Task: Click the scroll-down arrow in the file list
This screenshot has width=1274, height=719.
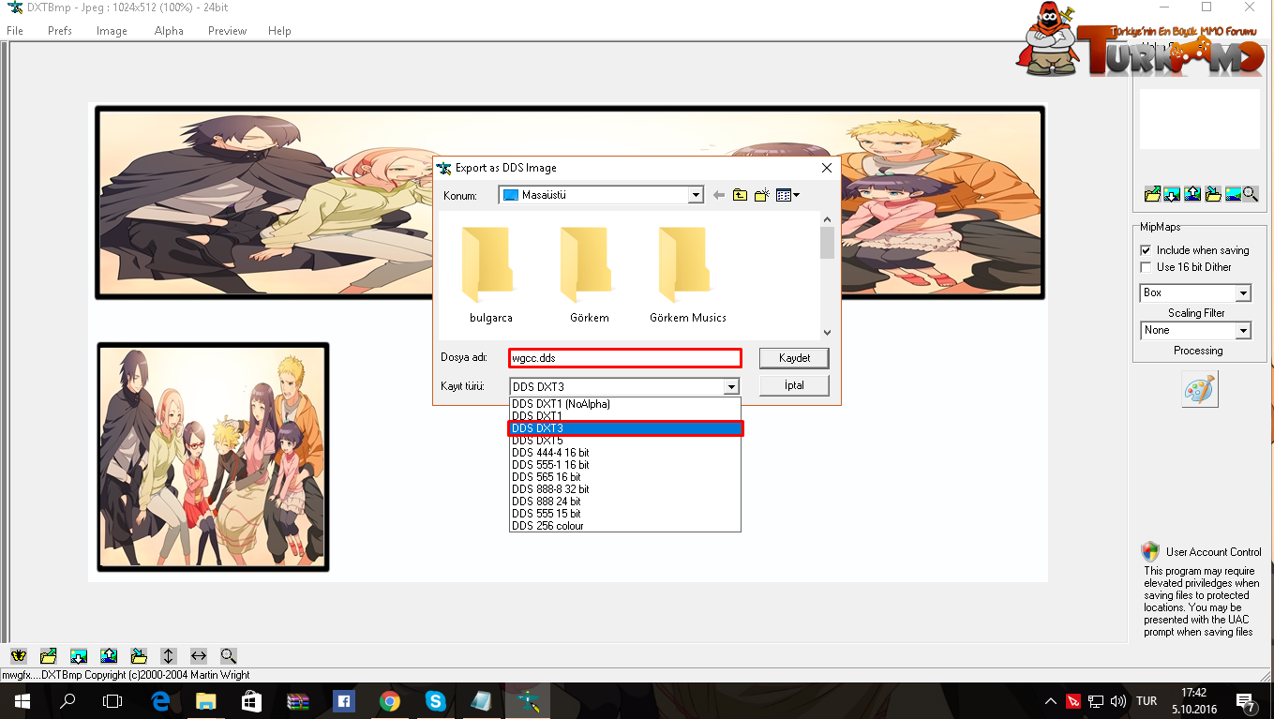Action: point(827,332)
